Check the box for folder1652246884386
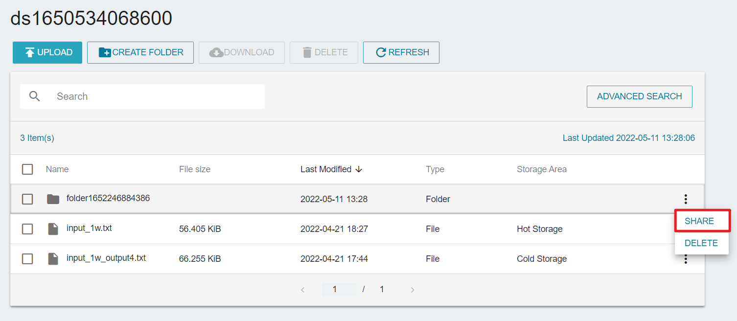Viewport: 737px width, 321px height. point(27,199)
